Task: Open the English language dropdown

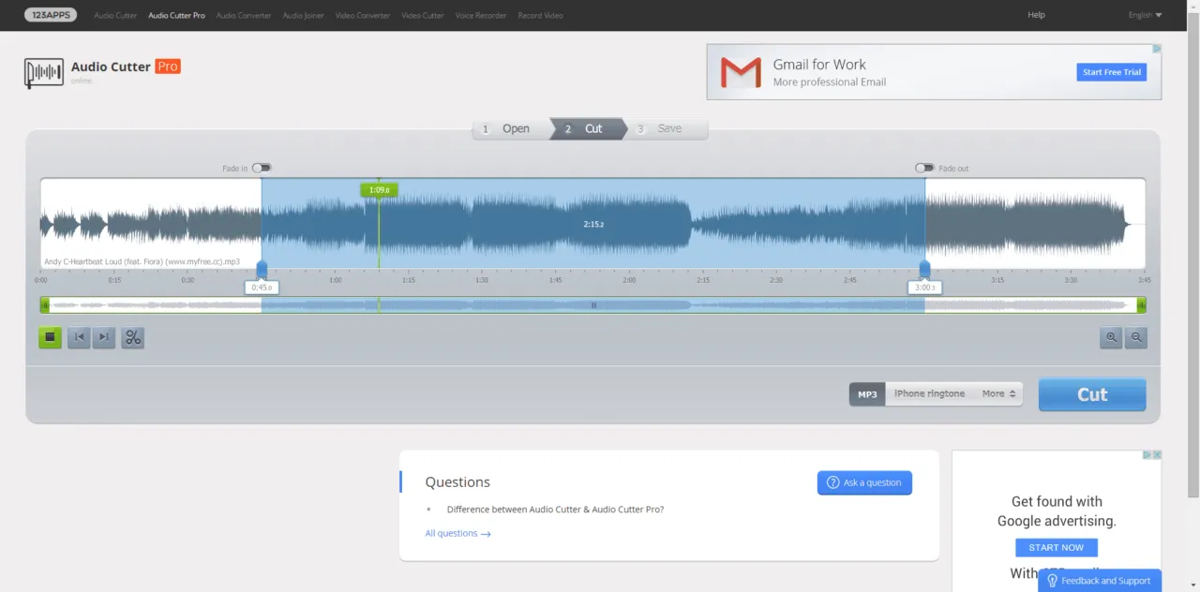Action: (x=1145, y=15)
